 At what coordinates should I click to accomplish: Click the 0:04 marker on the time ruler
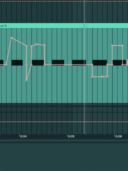[23, 136]
